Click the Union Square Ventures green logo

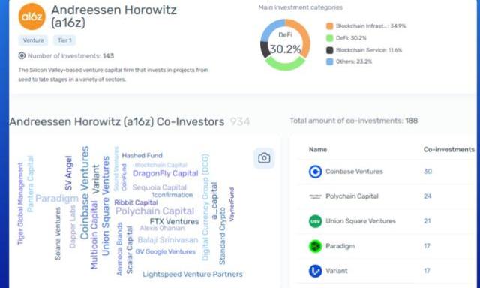(x=315, y=221)
